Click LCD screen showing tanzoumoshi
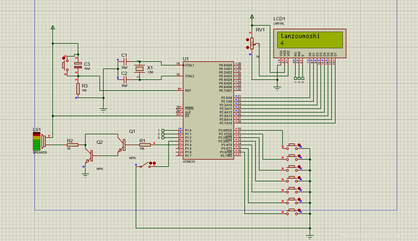 [x=310, y=40]
